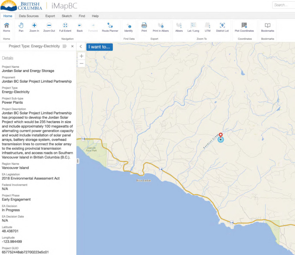Open the Find tab

82,16
